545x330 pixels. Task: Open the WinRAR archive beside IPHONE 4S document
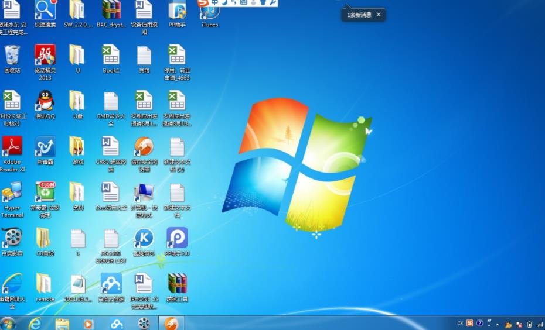tap(177, 288)
